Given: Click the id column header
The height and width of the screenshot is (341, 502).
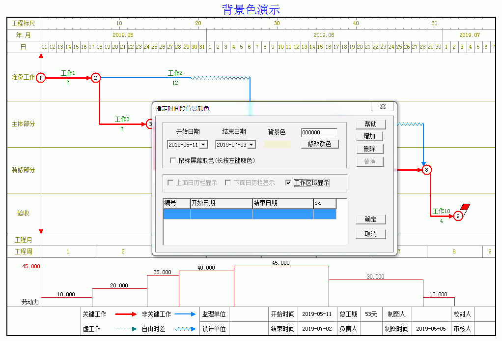Looking at the screenshot, I should coord(325,203).
